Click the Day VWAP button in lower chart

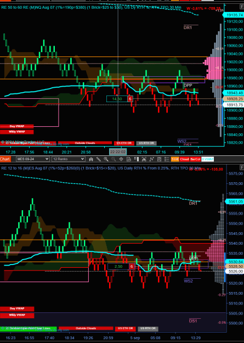tap(17, 308)
